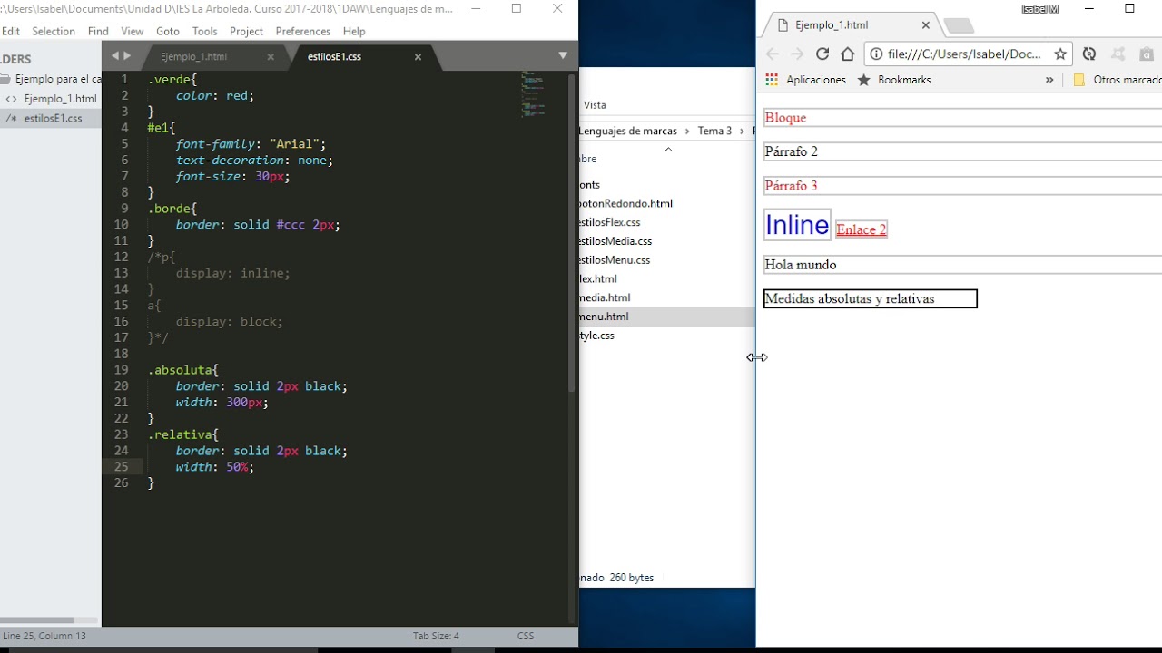Collapse the Ejemplo para el ca... folder
This screenshot has width=1162, height=653.
coord(5,79)
